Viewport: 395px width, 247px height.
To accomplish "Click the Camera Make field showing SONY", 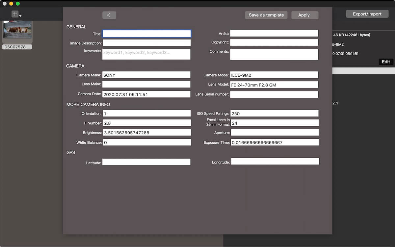I will [x=146, y=75].
